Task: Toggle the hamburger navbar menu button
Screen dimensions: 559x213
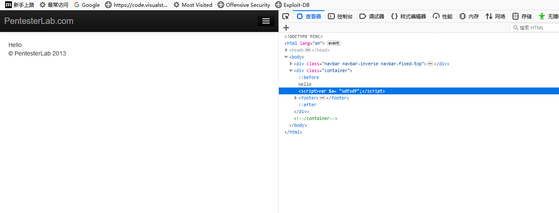Action: 266,21
